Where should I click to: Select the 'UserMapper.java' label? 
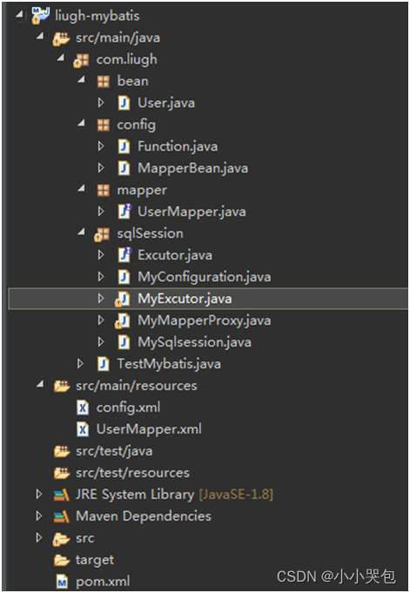point(192,212)
